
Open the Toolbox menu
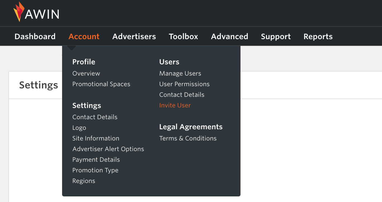click(183, 36)
